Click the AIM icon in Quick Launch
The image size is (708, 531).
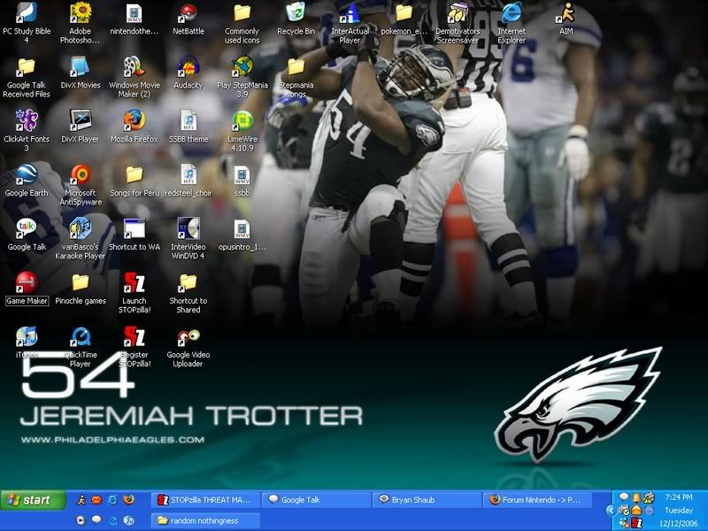[x=81, y=500]
